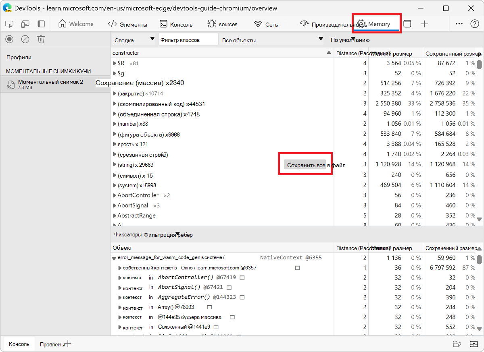Expand the AbortController constructor entry

click(x=115, y=195)
